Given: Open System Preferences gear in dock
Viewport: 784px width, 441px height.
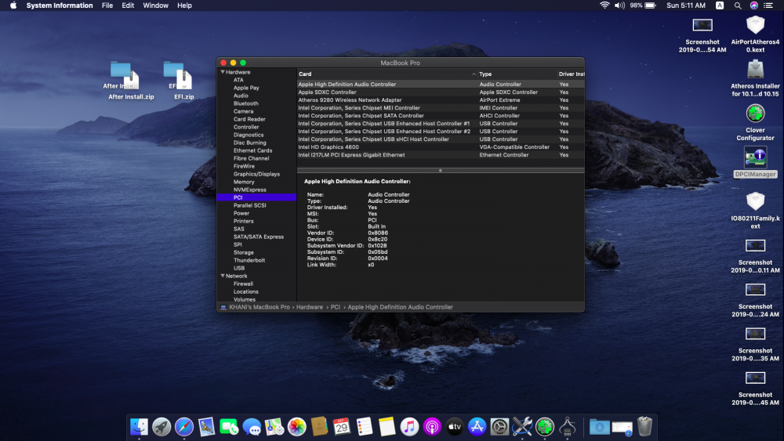Looking at the screenshot, I should (499, 427).
